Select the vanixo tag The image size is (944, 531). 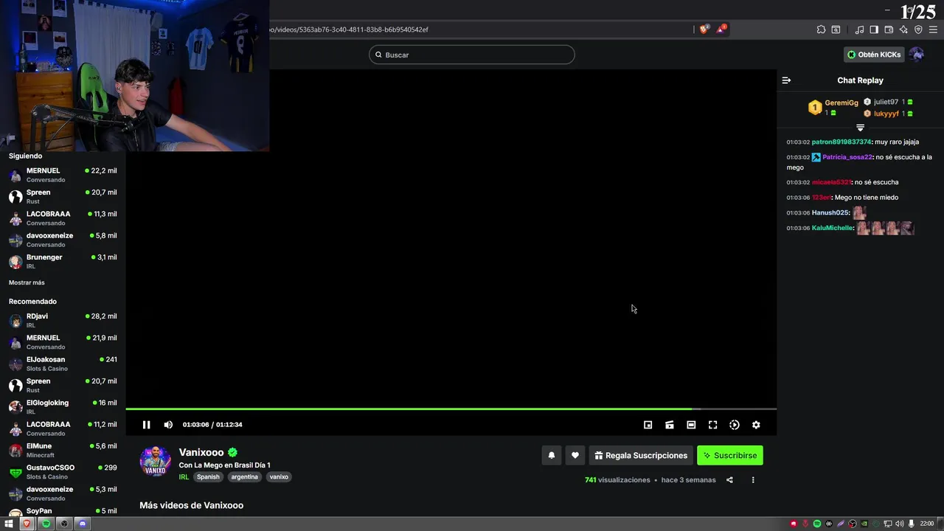click(279, 477)
